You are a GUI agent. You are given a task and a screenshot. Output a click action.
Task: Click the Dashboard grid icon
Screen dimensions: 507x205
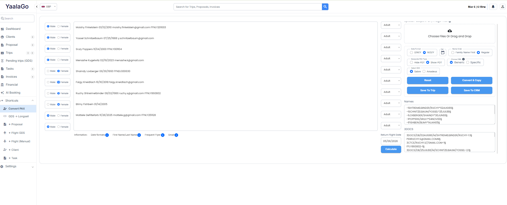(2, 29)
